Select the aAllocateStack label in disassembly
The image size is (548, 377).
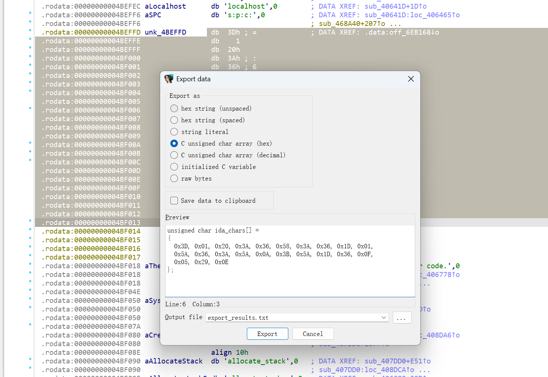(174, 361)
